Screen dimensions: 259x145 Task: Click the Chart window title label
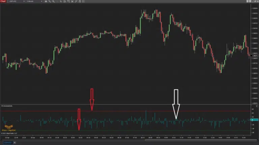coord(3,1)
